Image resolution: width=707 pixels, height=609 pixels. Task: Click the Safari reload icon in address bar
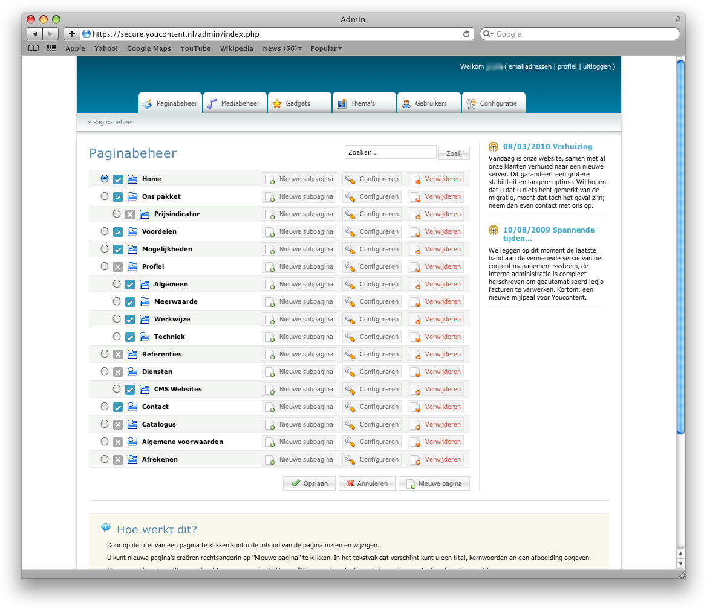coord(466,34)
